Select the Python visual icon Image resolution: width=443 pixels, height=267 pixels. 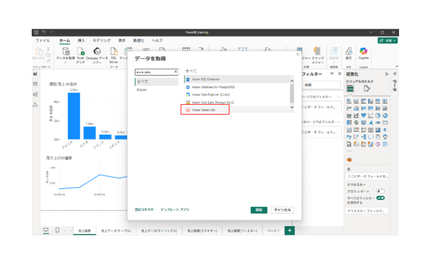349,137
